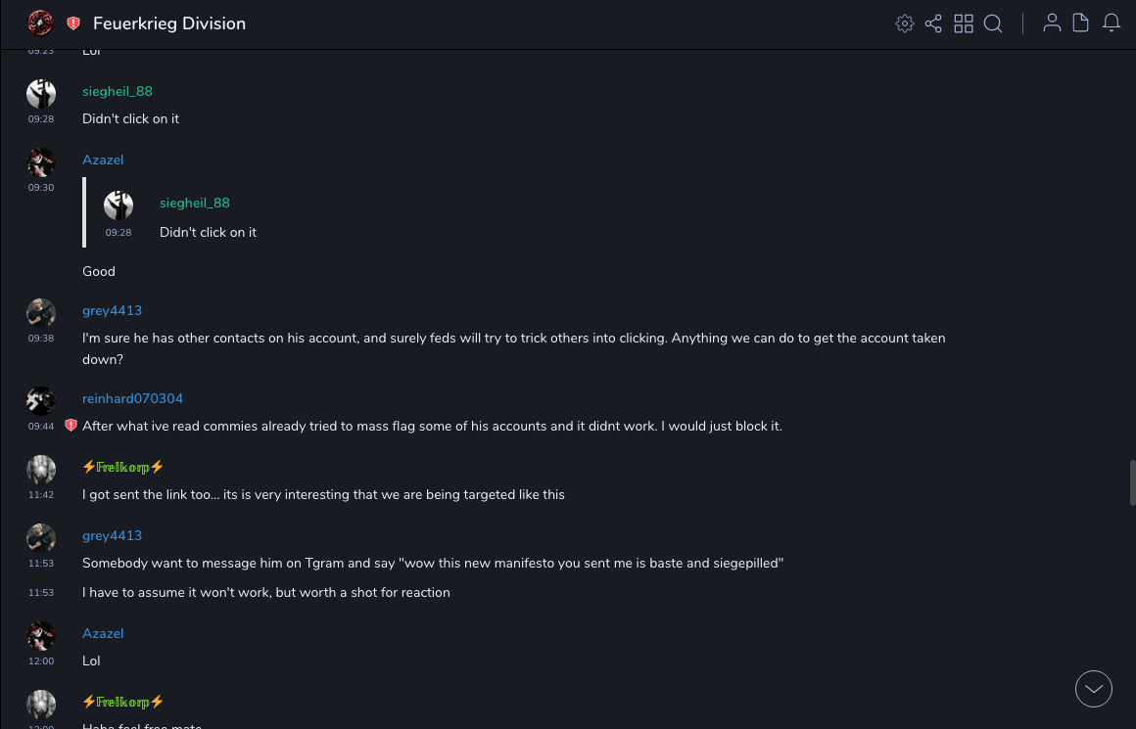Click the red shield icon beside channel title
This screenshot has height=729, width=1136.
click(x=73, y=23)
